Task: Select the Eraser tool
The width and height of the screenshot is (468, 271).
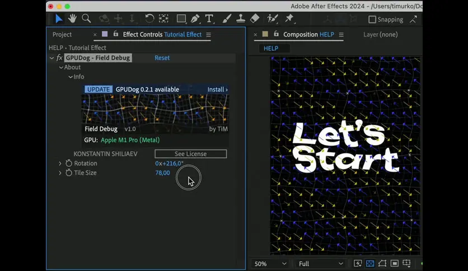Action: (x=255, y=19)
